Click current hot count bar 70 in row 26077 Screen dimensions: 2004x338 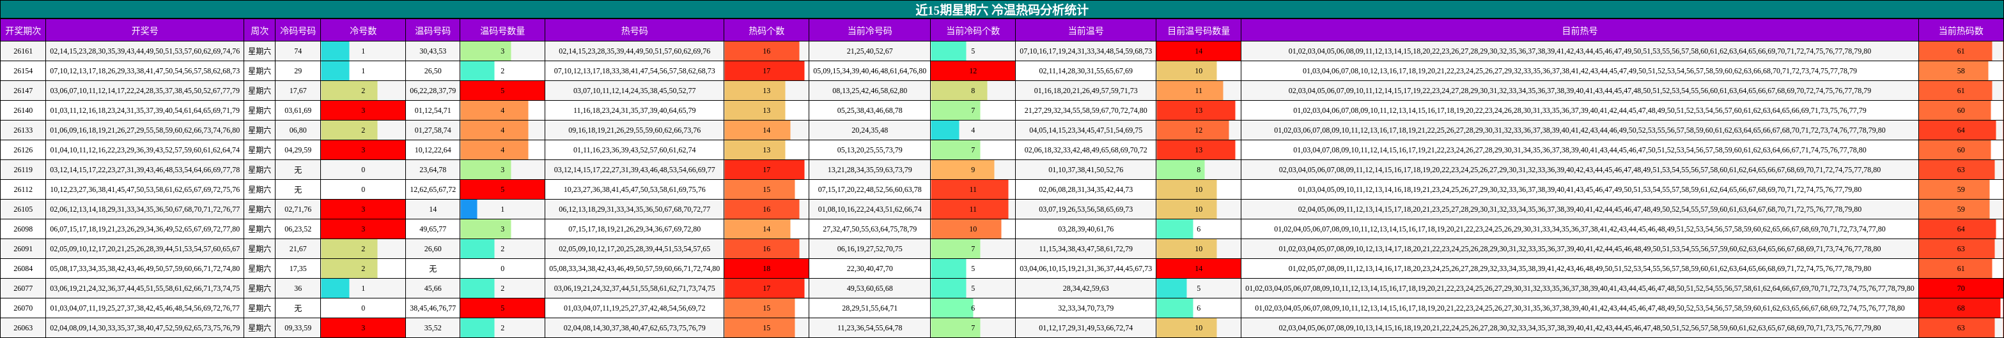(x=1961, y=288)
